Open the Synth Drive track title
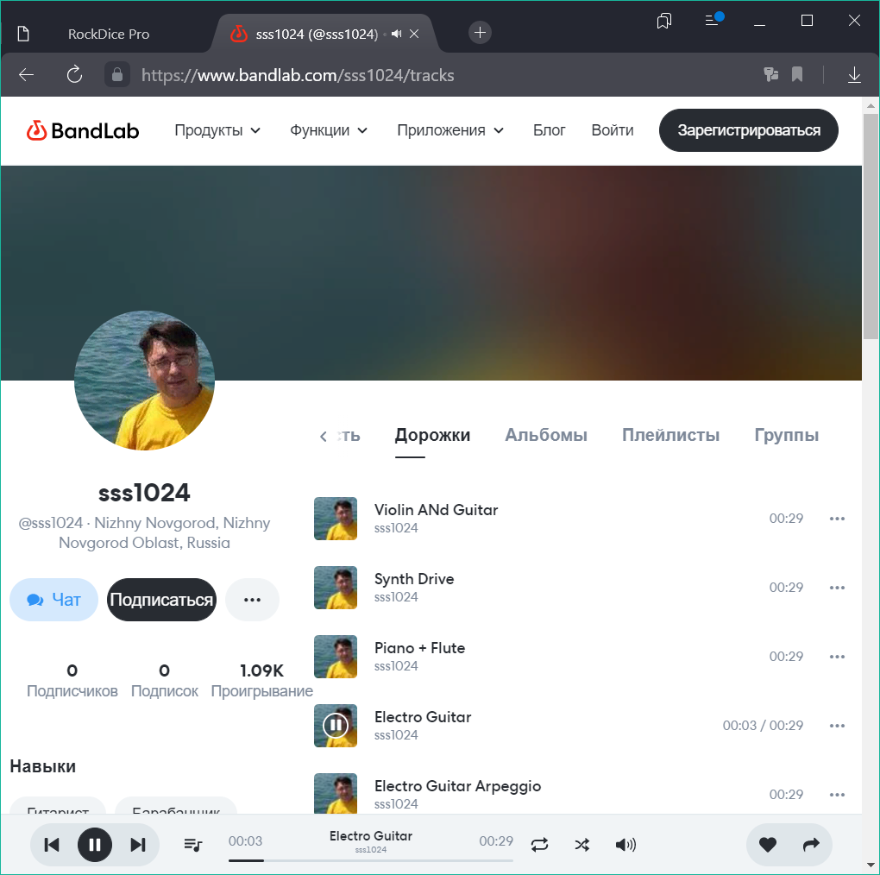The width and height of the screenshot is (880, 875). tap(414, 579)
